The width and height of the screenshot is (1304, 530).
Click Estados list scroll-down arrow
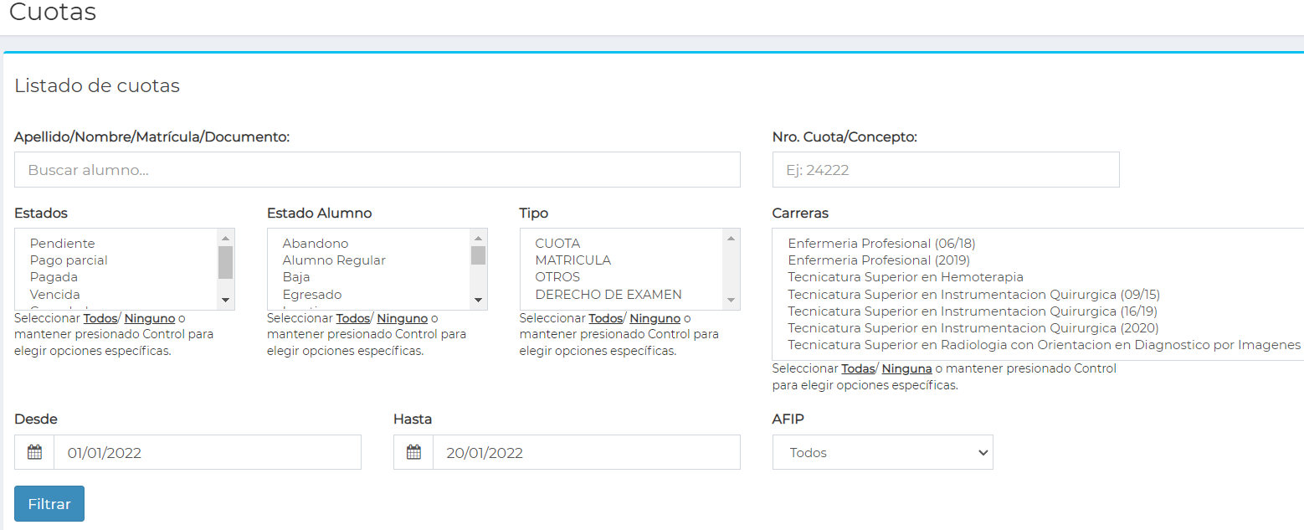click(225, 300)
